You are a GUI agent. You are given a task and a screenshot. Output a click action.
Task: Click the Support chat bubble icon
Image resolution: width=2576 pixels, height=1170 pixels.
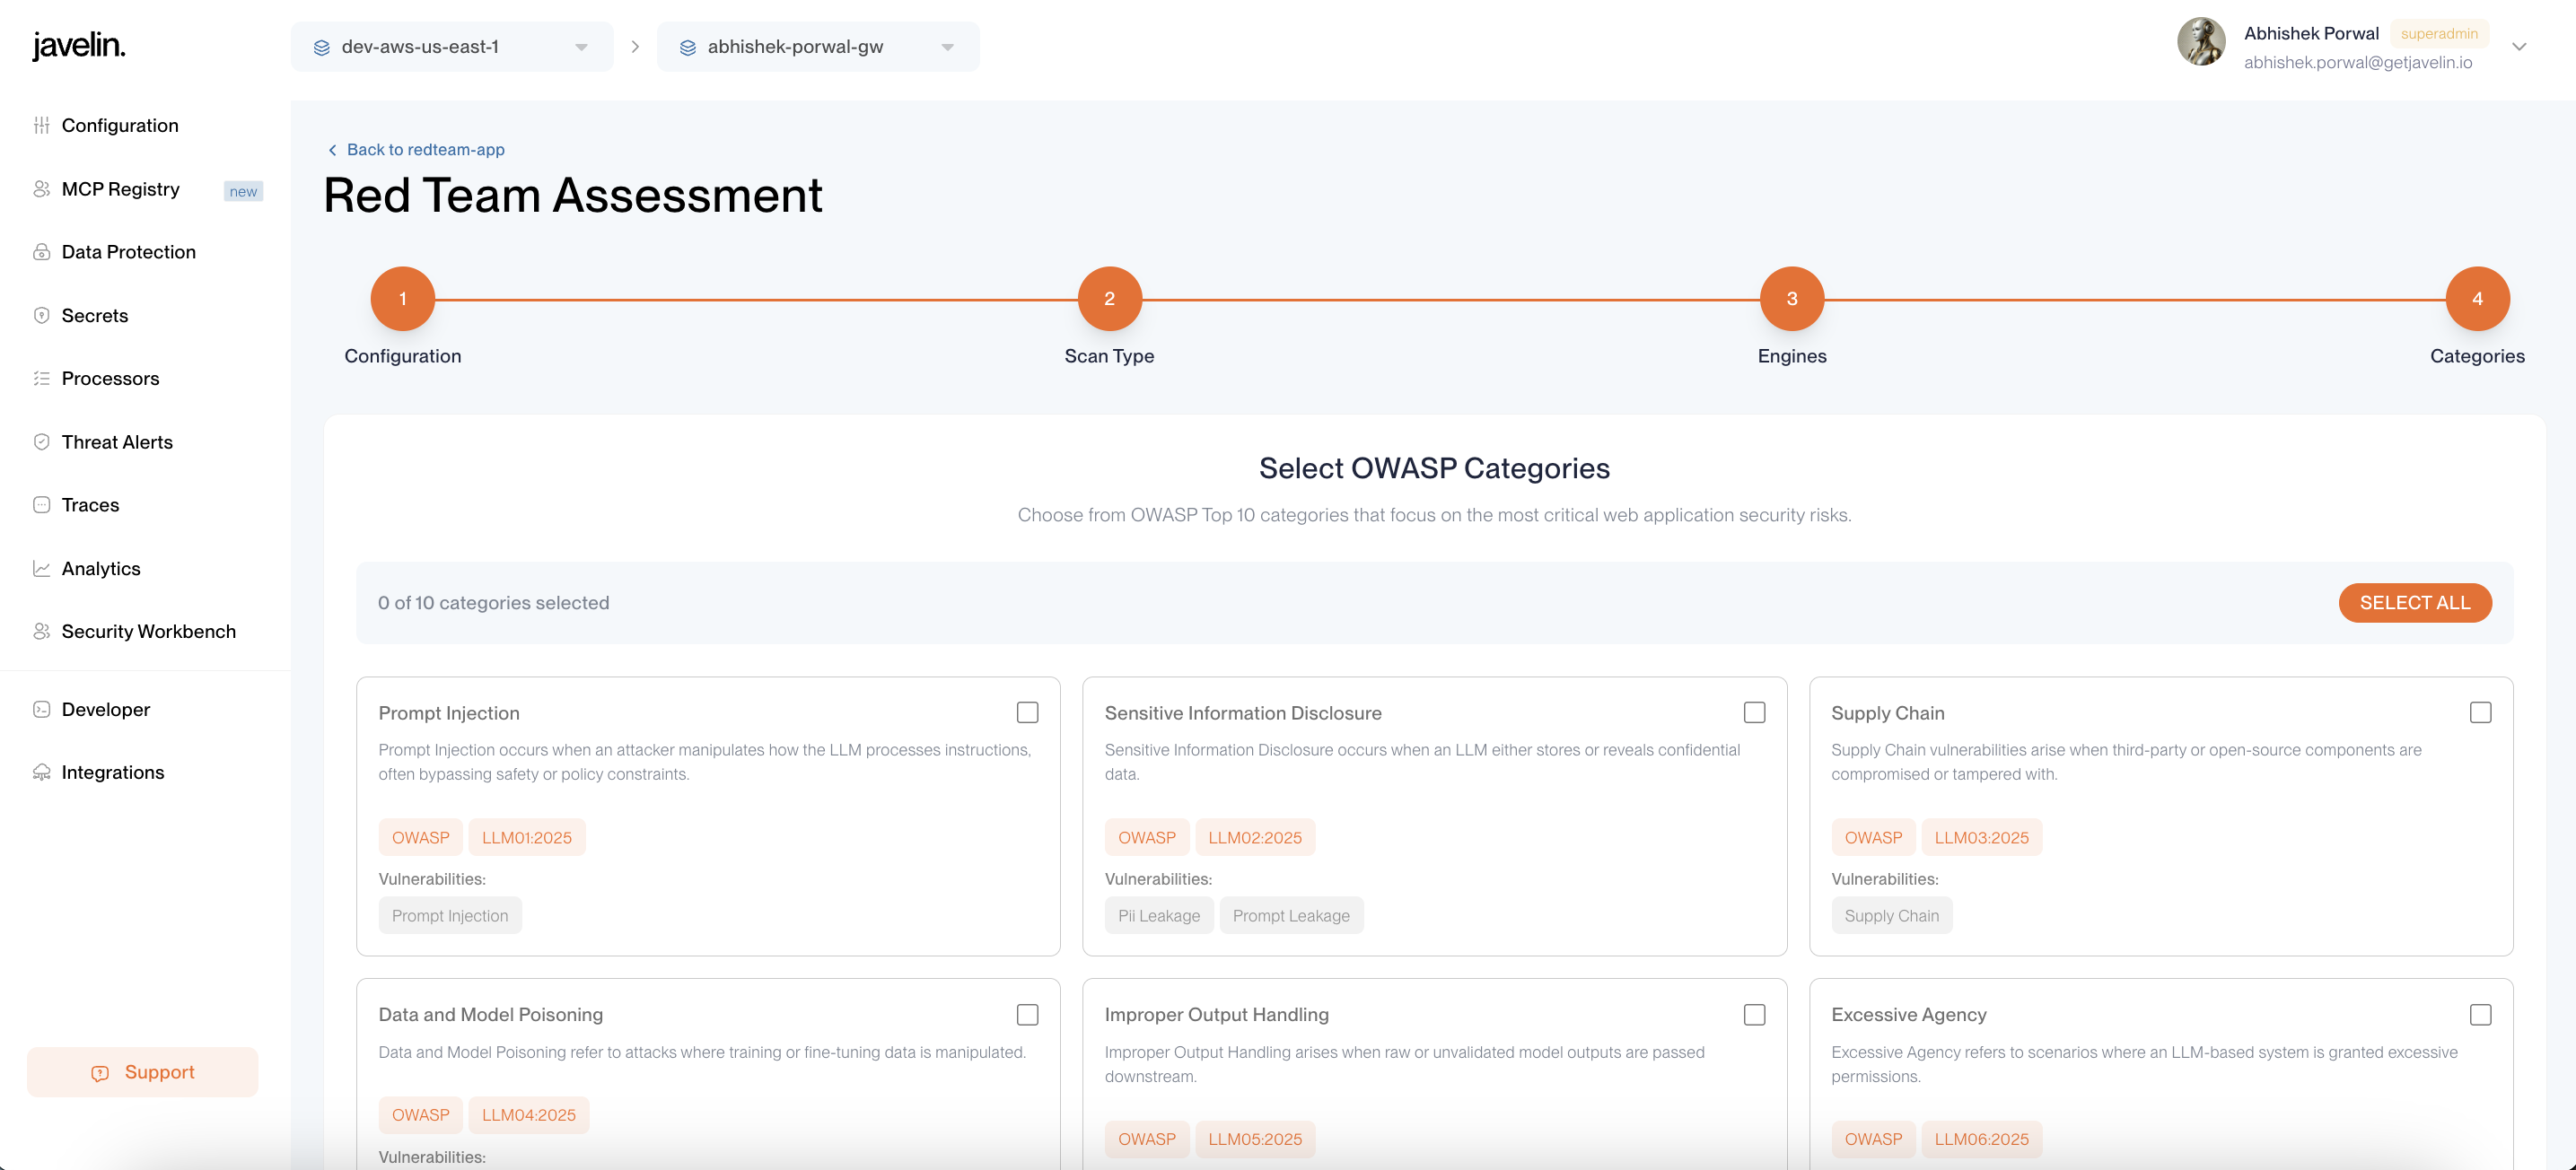(100, 1073)
